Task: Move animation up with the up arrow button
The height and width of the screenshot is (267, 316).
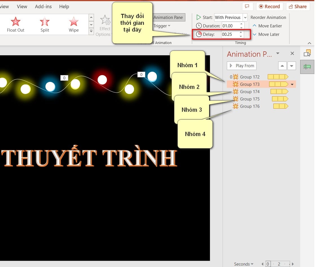Action: click(x=282, y=66)
